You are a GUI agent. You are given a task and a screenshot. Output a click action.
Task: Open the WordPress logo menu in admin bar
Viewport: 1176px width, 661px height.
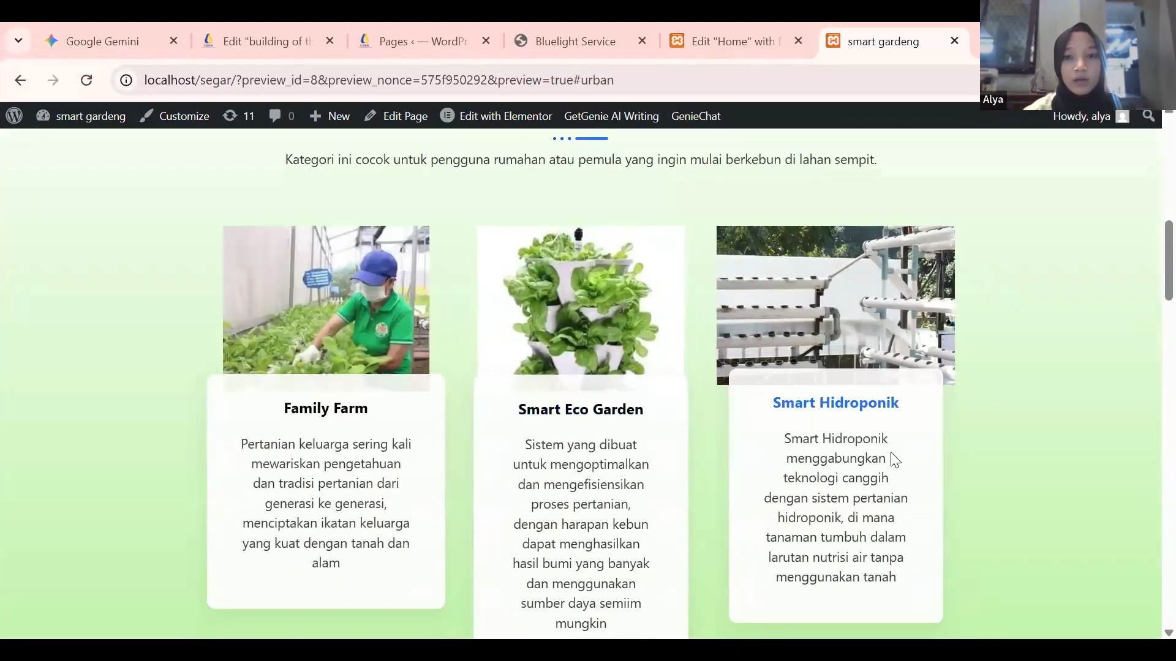click(x=13, y=116)
